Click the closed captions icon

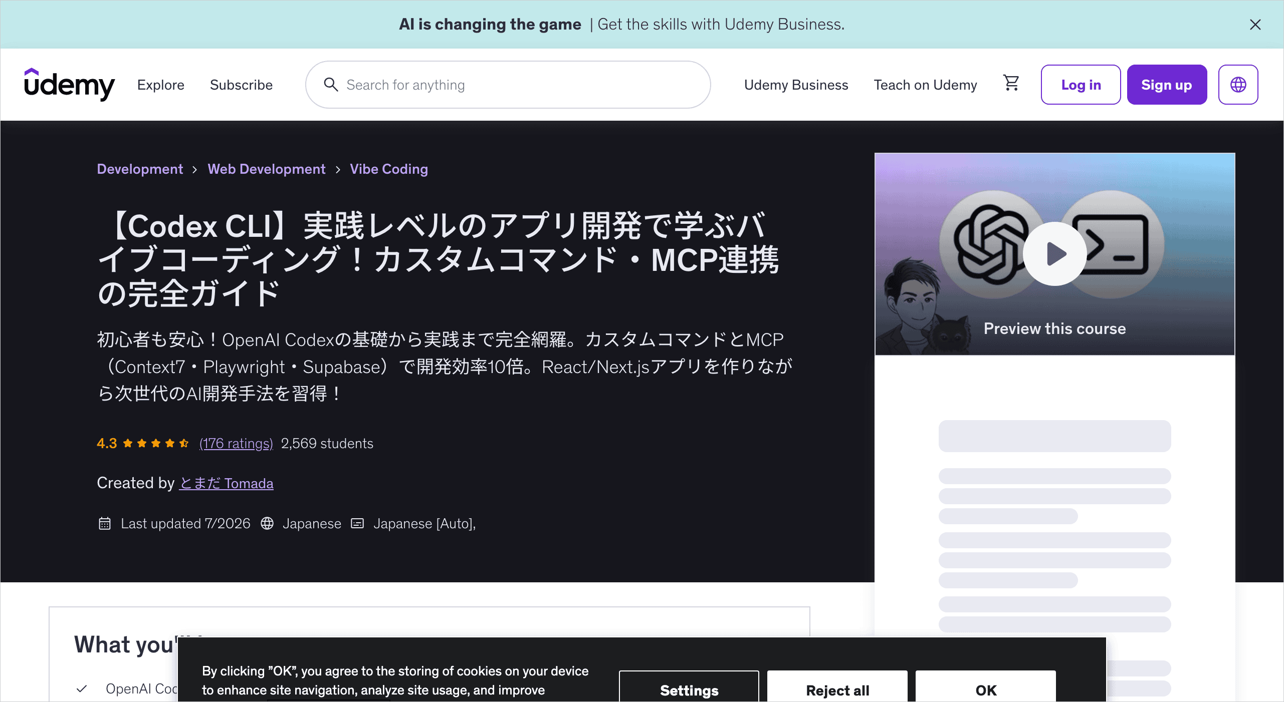pos(357,524)
